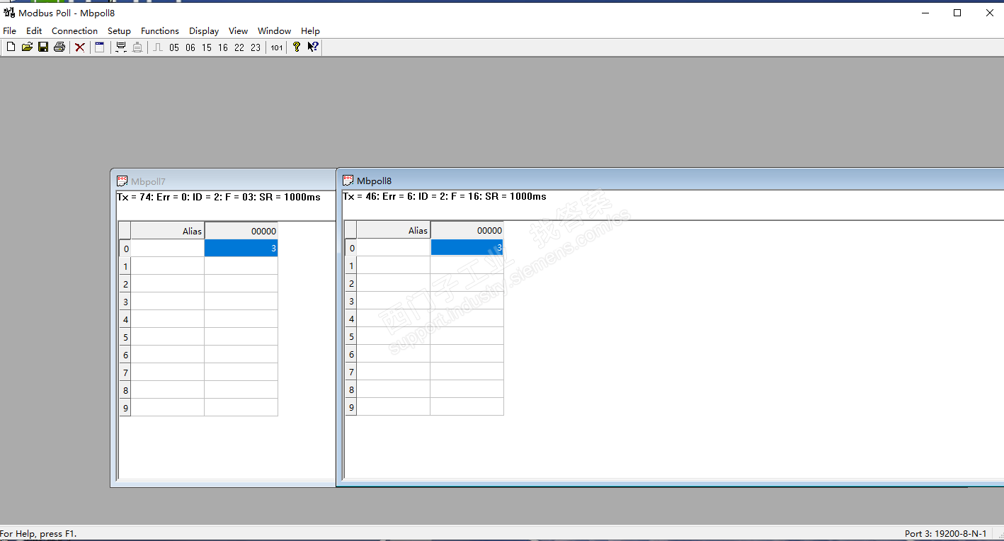Click the yellow question mark About icon
The image size is (1004, 541).
pyautogui.click(x=297, y=47)
